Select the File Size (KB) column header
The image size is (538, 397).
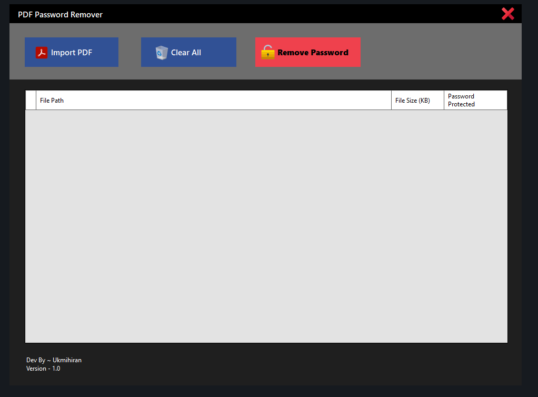[x=417, y=100]
